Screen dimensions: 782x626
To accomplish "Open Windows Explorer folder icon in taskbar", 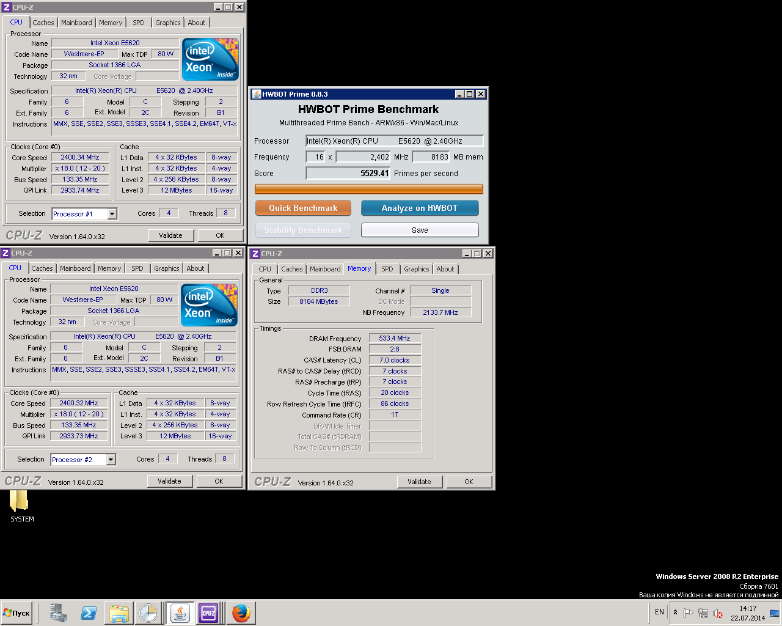I will pyautogui.click(x=119, y=613).
